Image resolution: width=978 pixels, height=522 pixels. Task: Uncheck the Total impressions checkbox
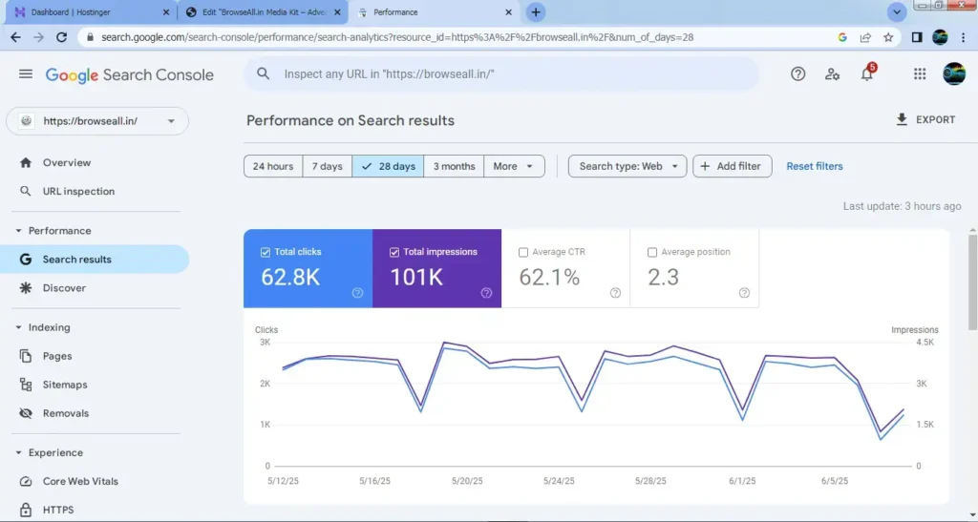click(394, 252)
